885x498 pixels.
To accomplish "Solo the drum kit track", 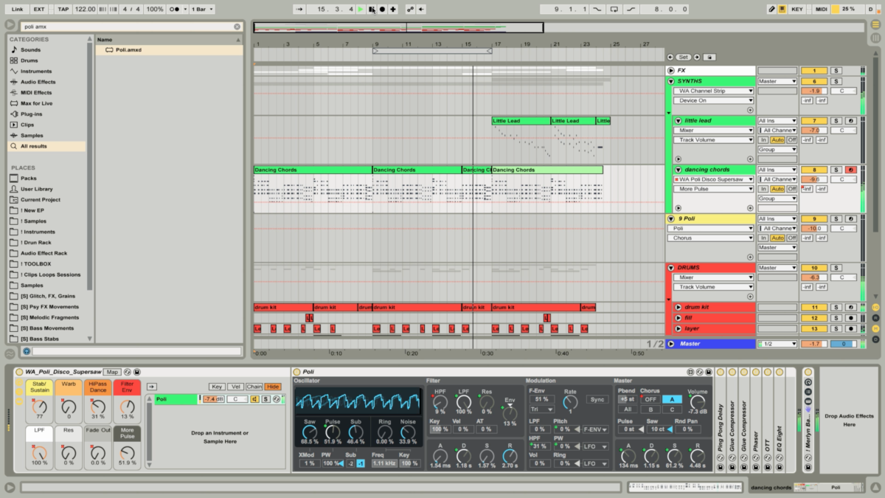I will (836, 307).
